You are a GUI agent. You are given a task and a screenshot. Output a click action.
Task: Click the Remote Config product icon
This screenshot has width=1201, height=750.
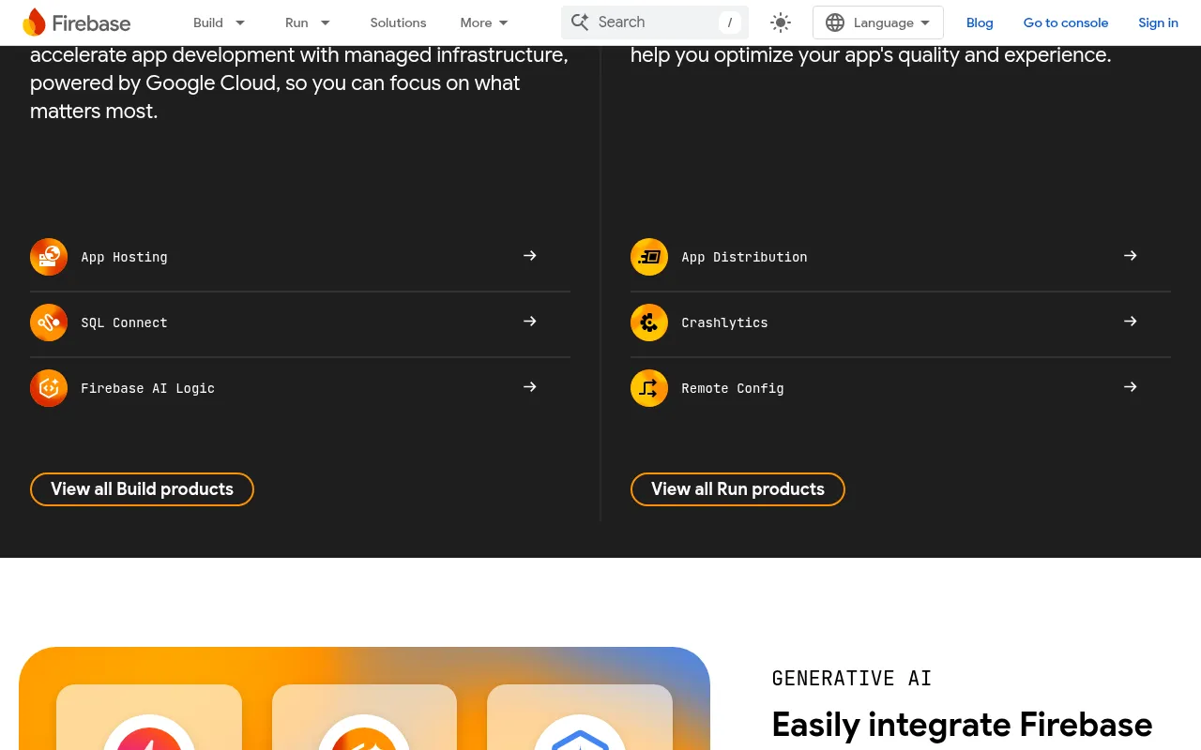pos(649,388)
